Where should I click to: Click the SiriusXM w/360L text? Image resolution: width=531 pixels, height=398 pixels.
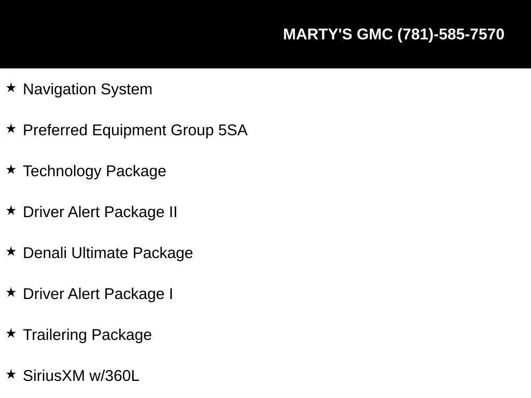81,376
